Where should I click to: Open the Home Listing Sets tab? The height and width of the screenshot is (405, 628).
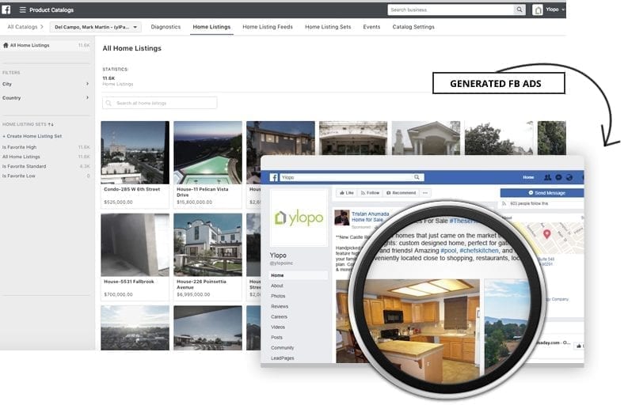pos(328,27)
